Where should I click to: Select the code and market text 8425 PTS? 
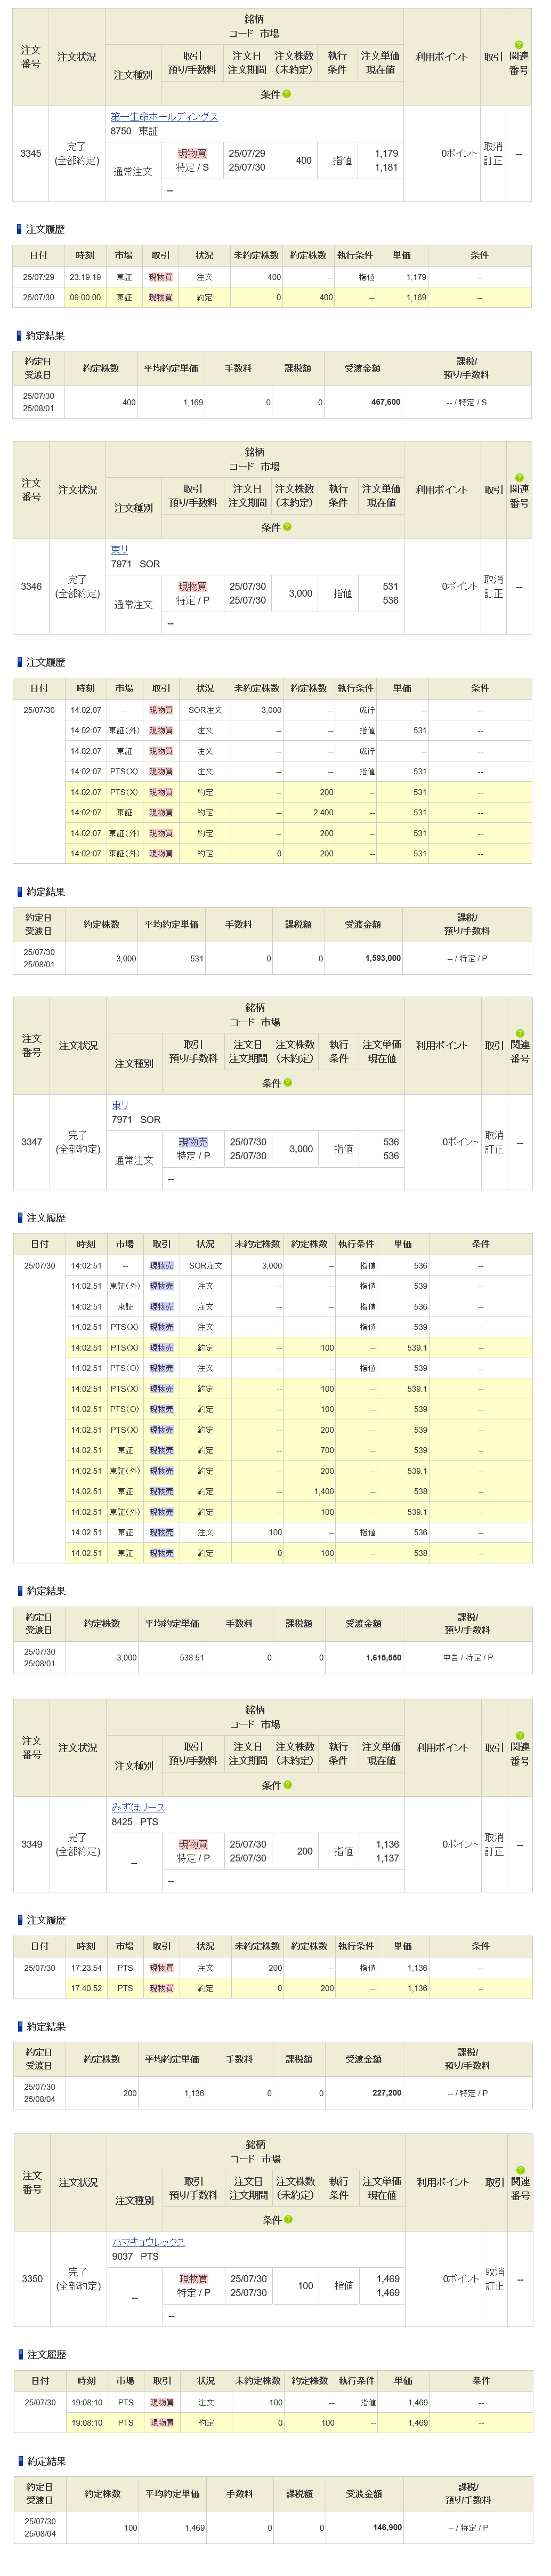(135, 1822)
